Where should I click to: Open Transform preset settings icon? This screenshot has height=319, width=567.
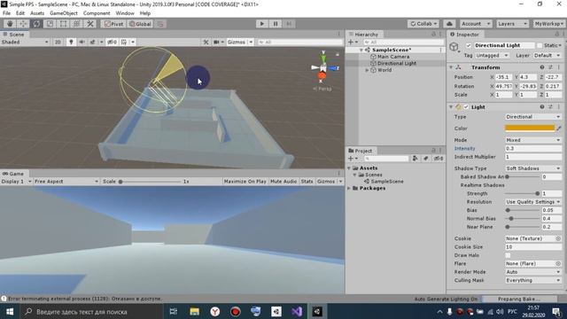[550, 67]
